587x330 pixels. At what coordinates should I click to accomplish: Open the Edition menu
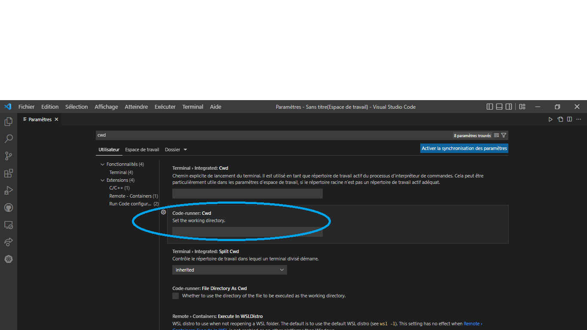tap(50, 107)
